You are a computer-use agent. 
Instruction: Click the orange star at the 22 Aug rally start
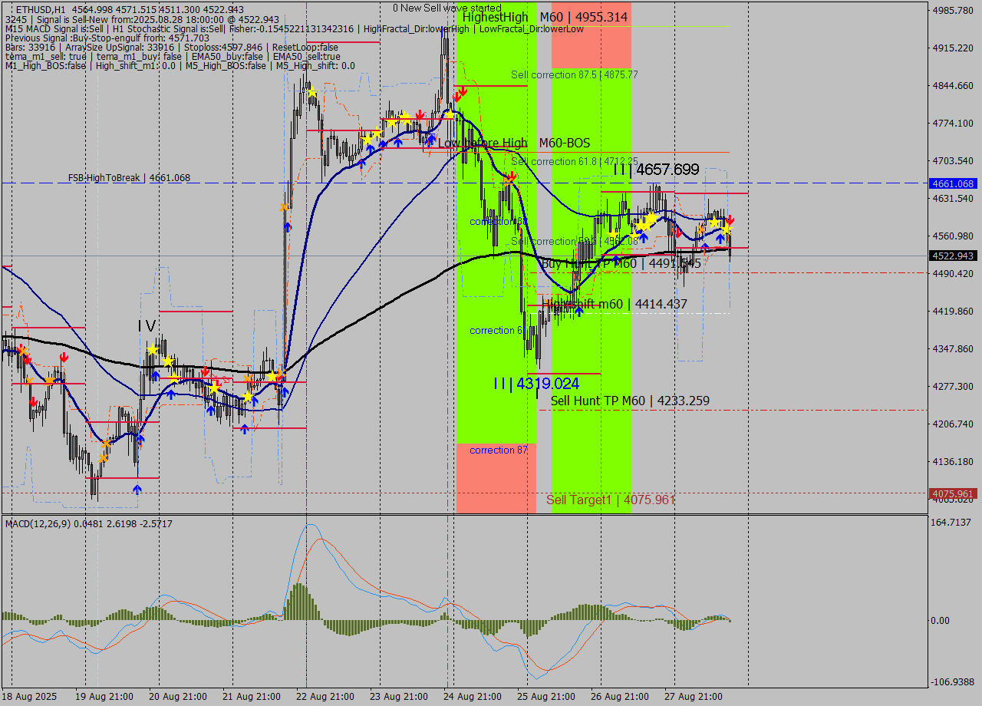[x=284, y=207]
